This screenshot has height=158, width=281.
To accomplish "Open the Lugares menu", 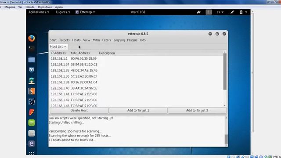I will tap(63, 12).
